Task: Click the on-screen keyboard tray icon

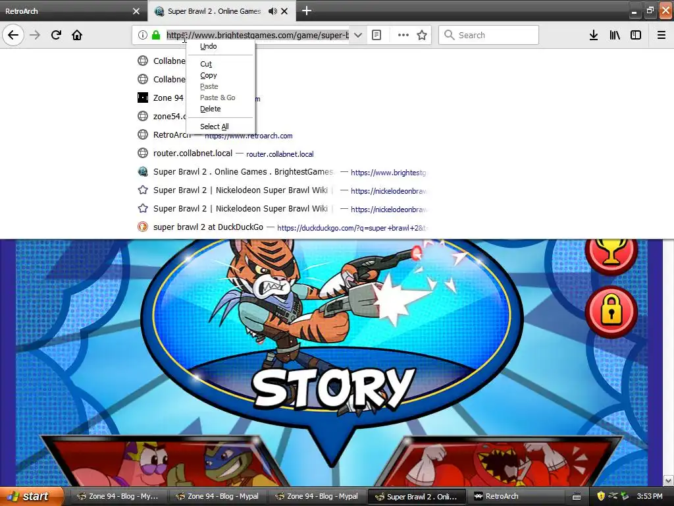Action: point(577,497)
